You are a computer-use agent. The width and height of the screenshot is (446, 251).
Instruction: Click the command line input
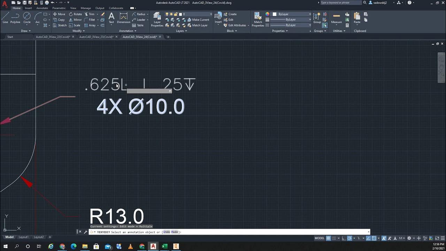pyautogui.click(x=229, y=232)
